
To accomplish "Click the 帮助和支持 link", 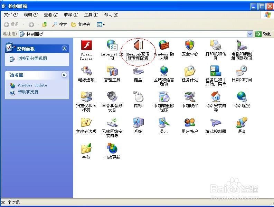I will [x=28, y=92].
